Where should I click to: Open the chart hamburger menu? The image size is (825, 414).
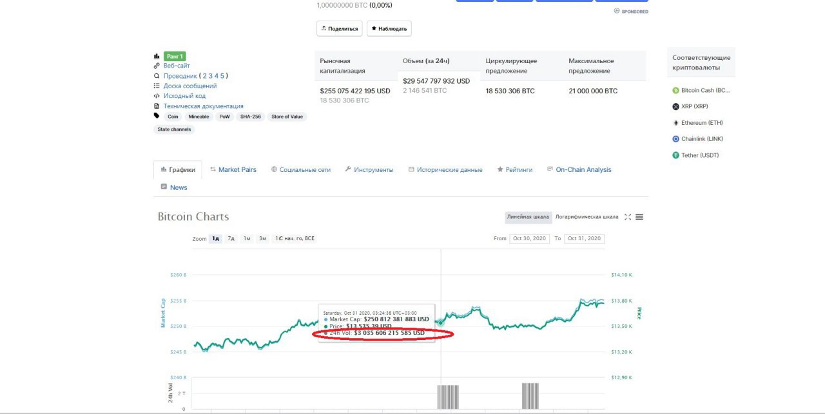(x=639, y=217)
